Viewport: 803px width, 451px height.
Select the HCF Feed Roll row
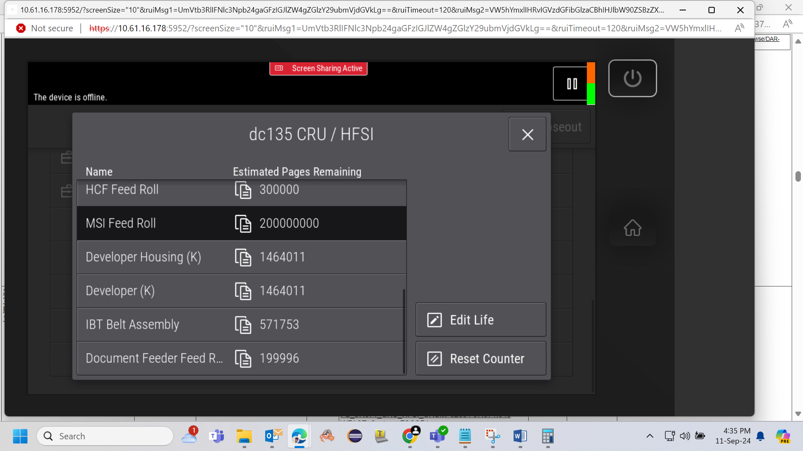click(x=242, y=193)
